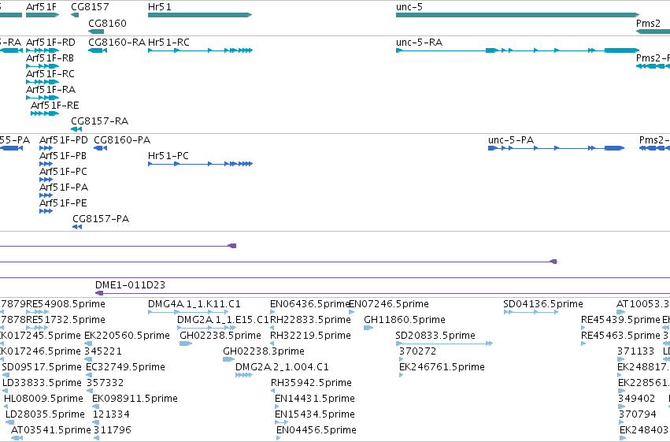
Task: Click the Hr51-PC protein label
Action: [x=168, y=156]
